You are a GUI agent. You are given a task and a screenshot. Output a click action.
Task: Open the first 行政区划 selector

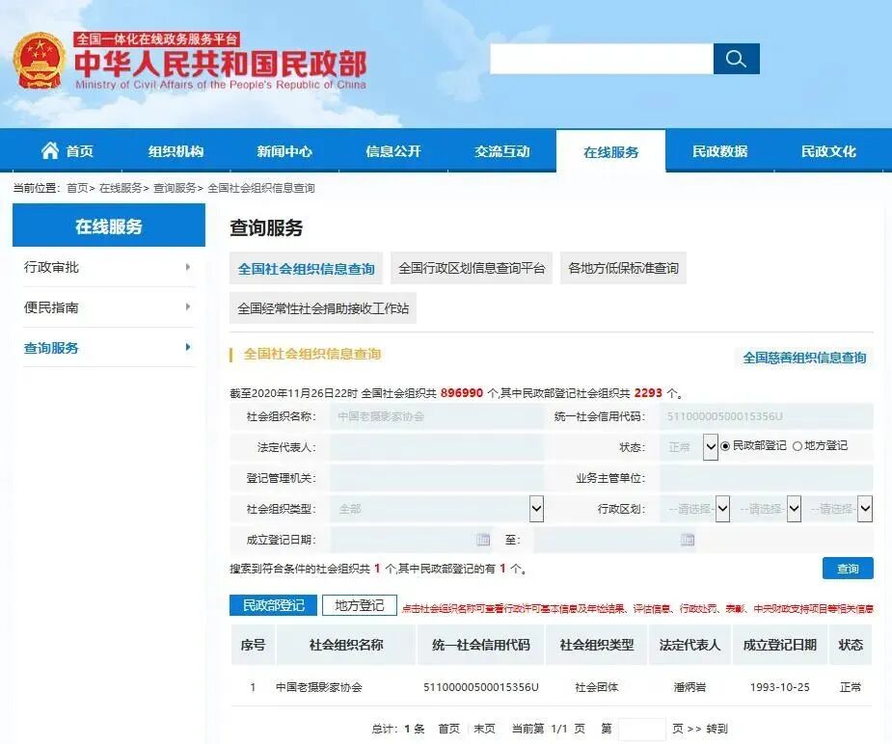pyautogui.click(x=722, y=508)
